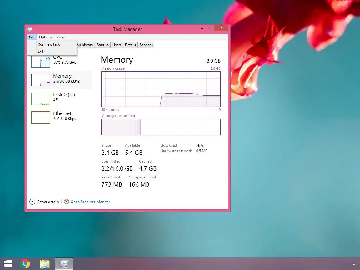
Task: Switch to the Startup tab
Action: (x=102, y=45)
